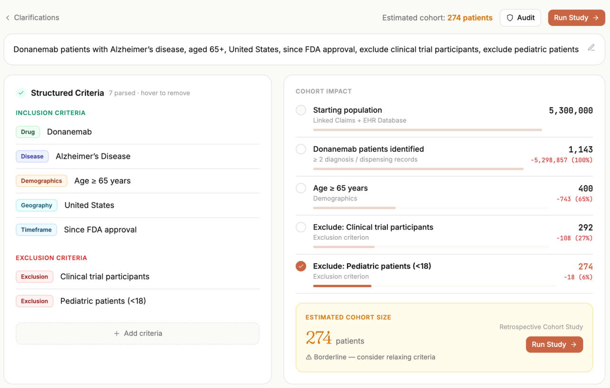Image resolution: width=610 pixels, height=388 pixels.
Task: Click 'United States' criterion text
Action: coord(90,205)
